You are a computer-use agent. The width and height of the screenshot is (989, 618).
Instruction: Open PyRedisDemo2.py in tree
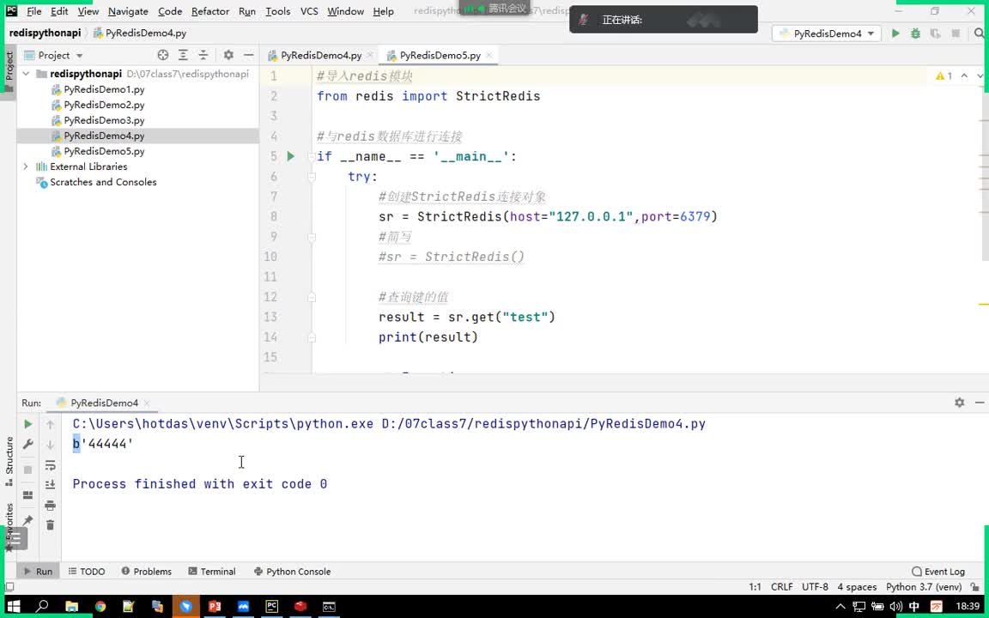coord(104,105)
